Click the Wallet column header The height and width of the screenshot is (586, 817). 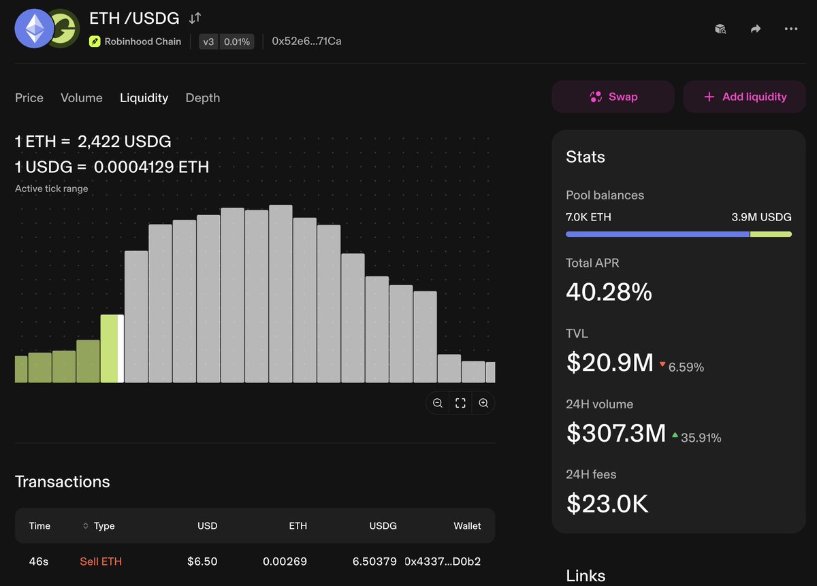468,526
